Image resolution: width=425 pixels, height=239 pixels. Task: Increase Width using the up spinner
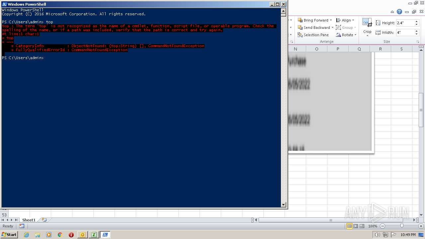pyautogui.click(x=416, y=31)
